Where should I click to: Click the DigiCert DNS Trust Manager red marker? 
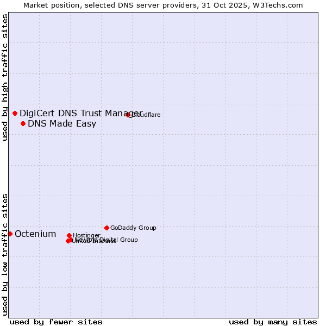tap(15, 113)
